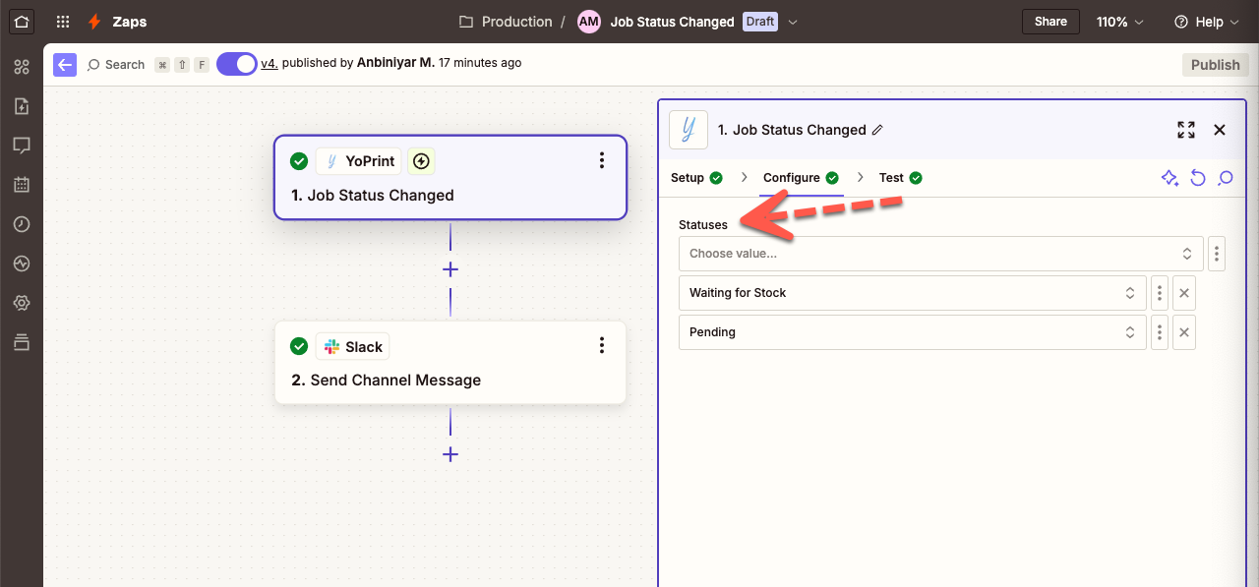Open settings gear in left sidebar
Image resolution: width=1259 pixels, height=587 pixels.
coord(22,303)
